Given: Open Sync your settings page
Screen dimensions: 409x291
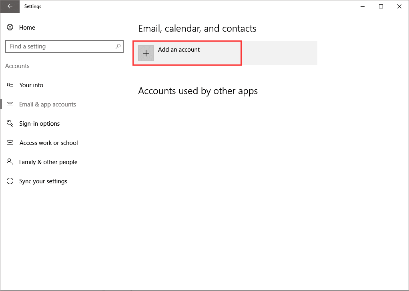Looking at the screenshot, I should (43, 181).
